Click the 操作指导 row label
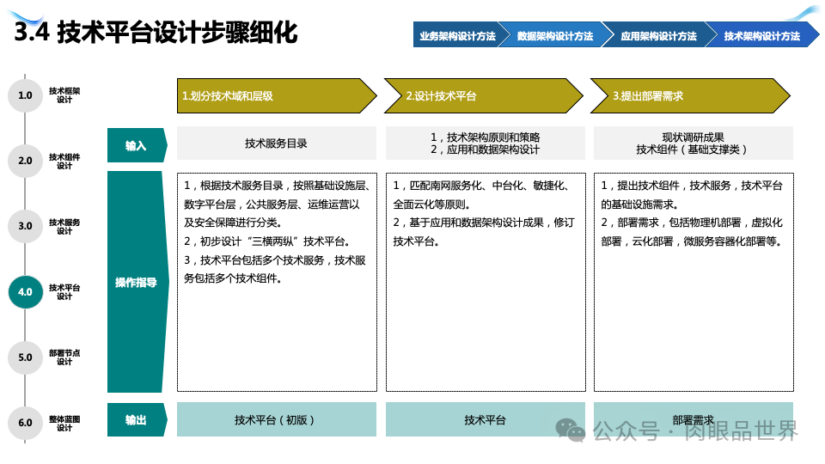 [137, 282]
